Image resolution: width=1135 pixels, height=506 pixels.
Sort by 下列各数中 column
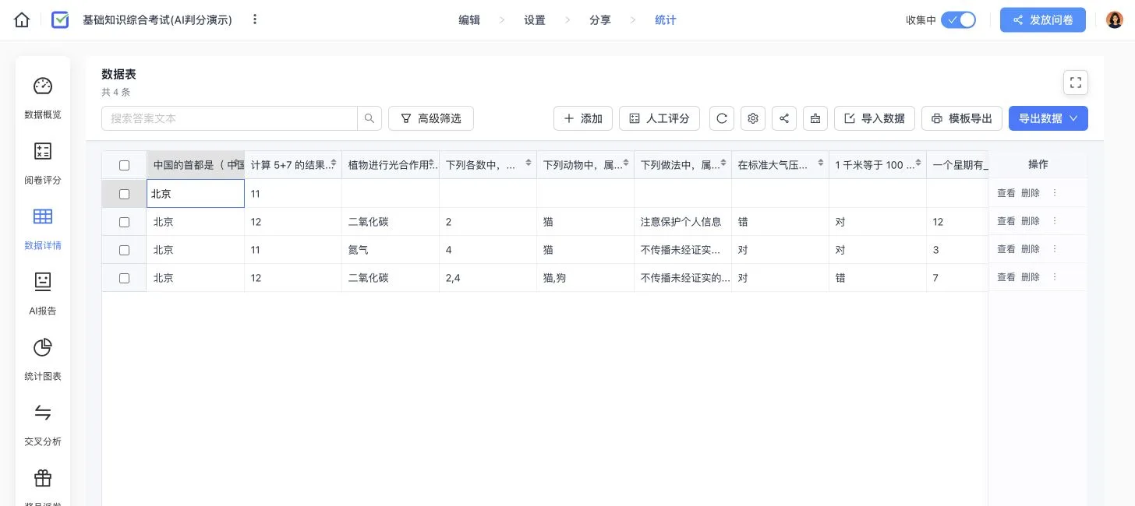529,163
